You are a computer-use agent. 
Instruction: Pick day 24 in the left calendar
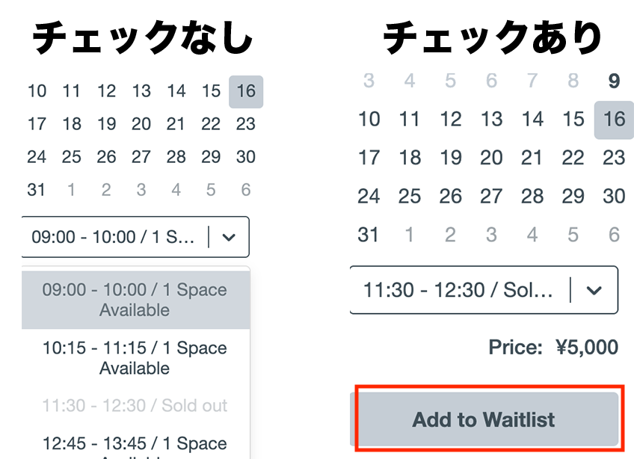(37, 157)
